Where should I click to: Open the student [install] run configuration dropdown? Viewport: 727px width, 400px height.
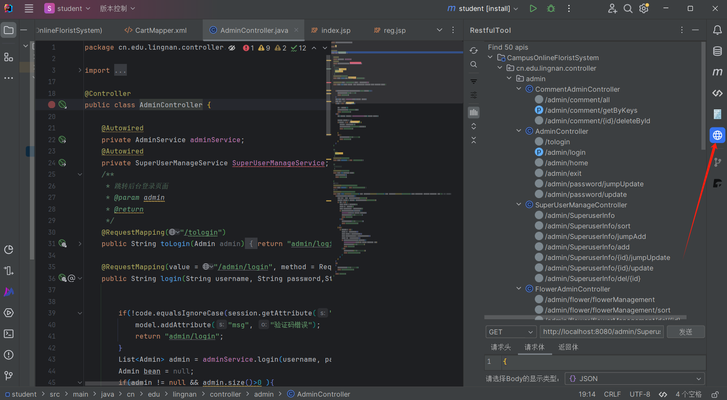pos(483,8)
